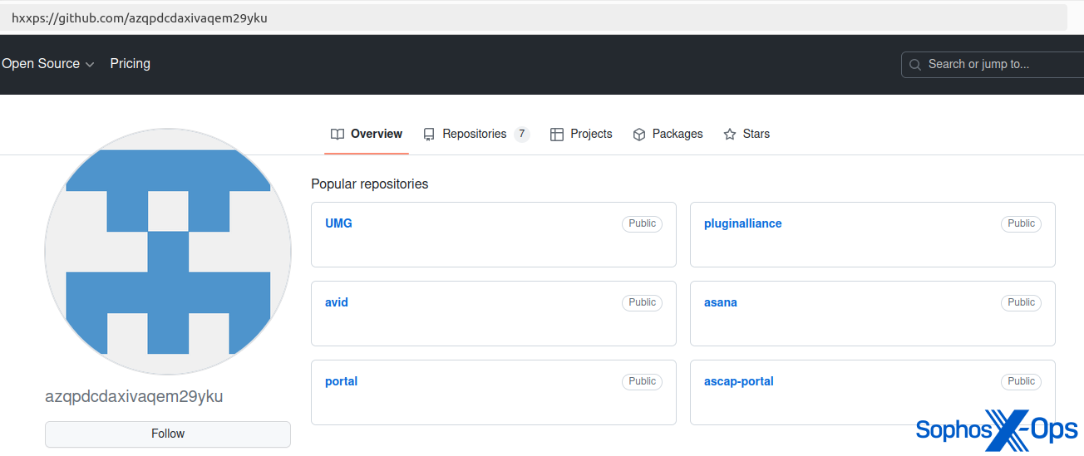Click the Overview book icon

[338, 135]
